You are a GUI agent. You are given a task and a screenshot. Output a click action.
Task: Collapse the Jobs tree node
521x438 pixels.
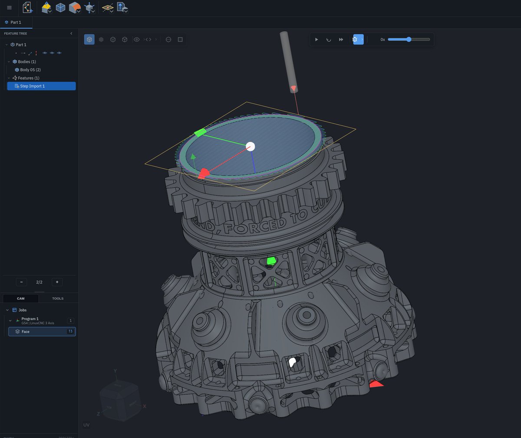[7, 310]
